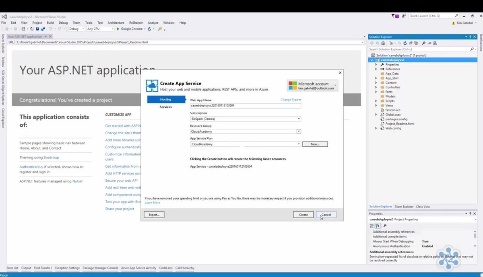
Task: Click the Preview Selected Items icon in Solution Explorer
Action: 429,43
